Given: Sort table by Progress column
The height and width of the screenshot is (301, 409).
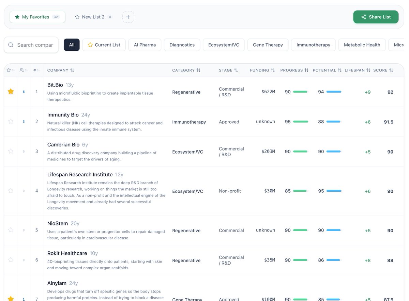Looking at the screenshot, I should click(294, 70).
